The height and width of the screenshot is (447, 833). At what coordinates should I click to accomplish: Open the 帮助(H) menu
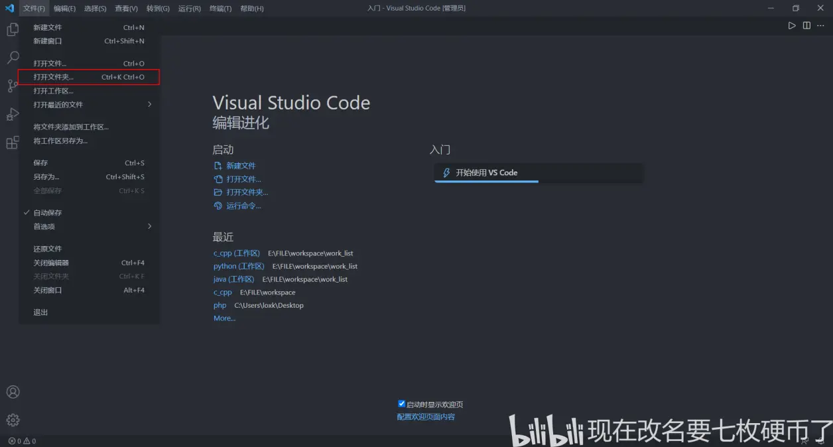(251, 9)
